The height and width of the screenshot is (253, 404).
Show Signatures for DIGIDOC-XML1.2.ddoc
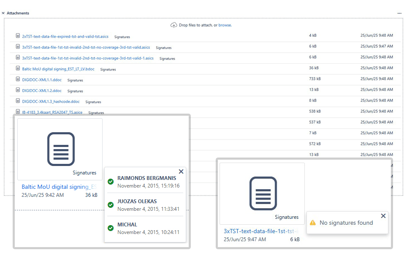click(75, 91)
